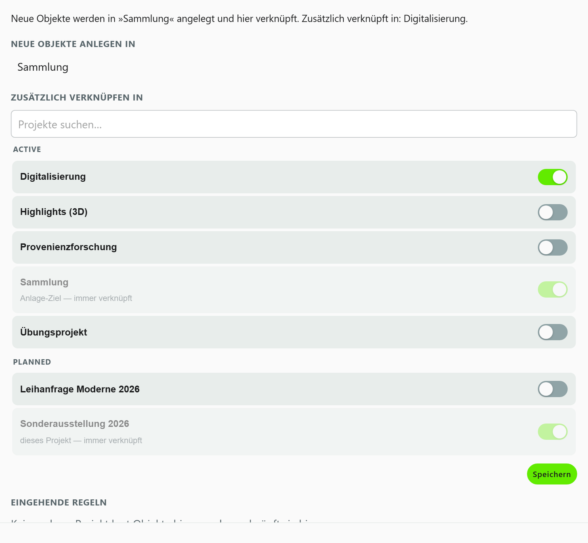The height and width of the screenshot is (543, 588).
Task: Click the Übungsprojekt row label
Action: tap(54, 332)
